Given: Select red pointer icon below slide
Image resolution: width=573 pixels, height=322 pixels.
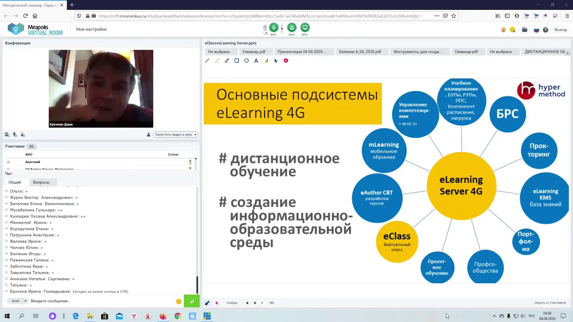Looking at the screenshot, I should pos(217,303).
